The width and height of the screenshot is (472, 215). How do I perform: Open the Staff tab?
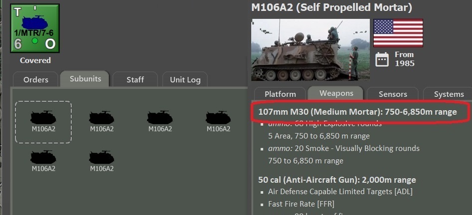(x=135, y=79)
